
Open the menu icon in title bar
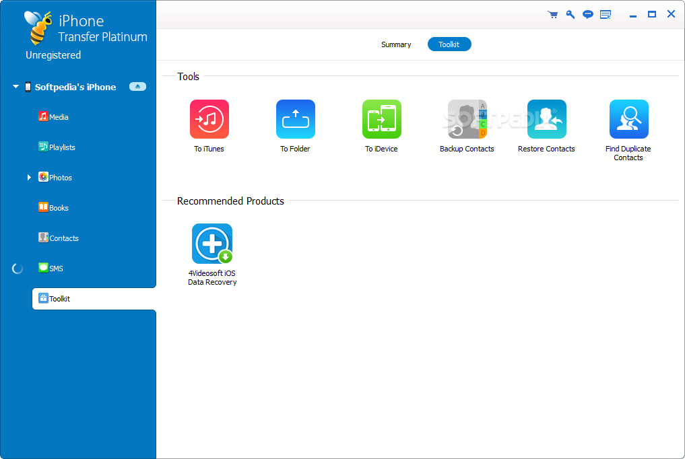point(606,15)
